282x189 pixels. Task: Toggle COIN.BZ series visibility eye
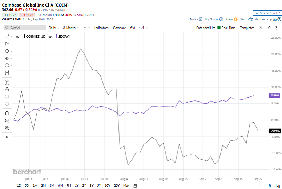[17, 37]
